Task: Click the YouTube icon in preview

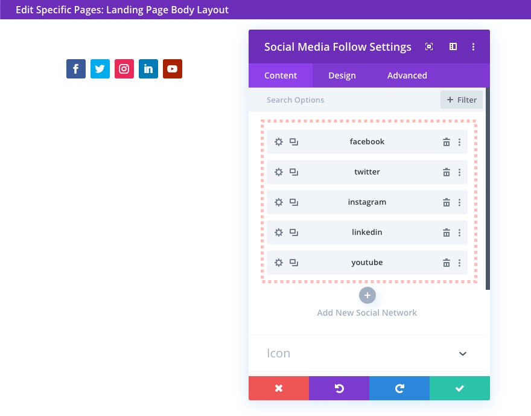Action: point(173,69)
